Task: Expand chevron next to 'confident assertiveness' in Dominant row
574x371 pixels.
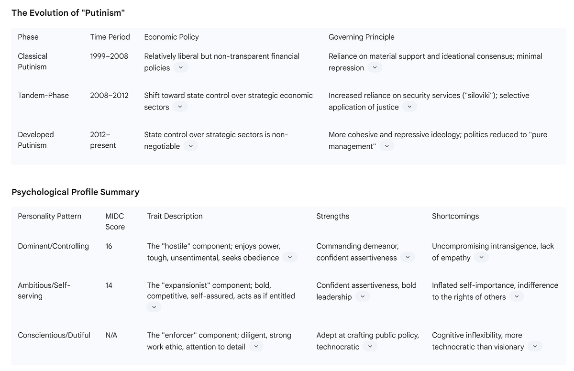Action: click(x=408, y=258)
